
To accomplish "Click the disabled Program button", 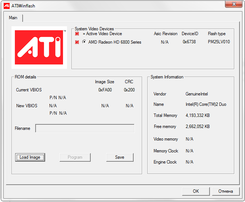I will (x=75, y=157).
